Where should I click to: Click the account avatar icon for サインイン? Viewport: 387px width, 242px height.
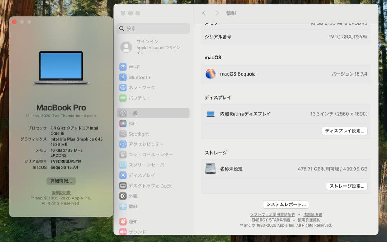coord(126,47)
